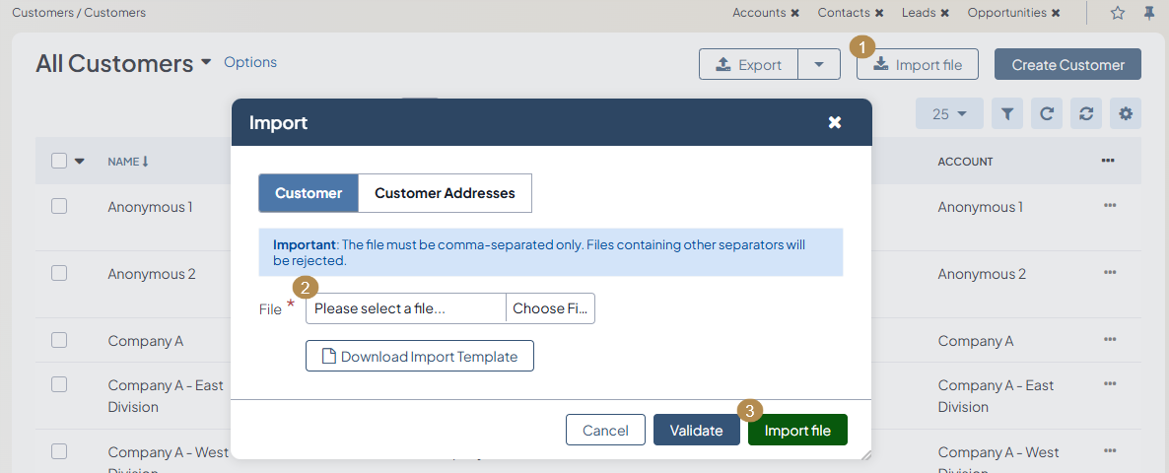This screenshot has height=473, width=1169.
Task: Open the grid filter icon
Action: click(1006, 114)
